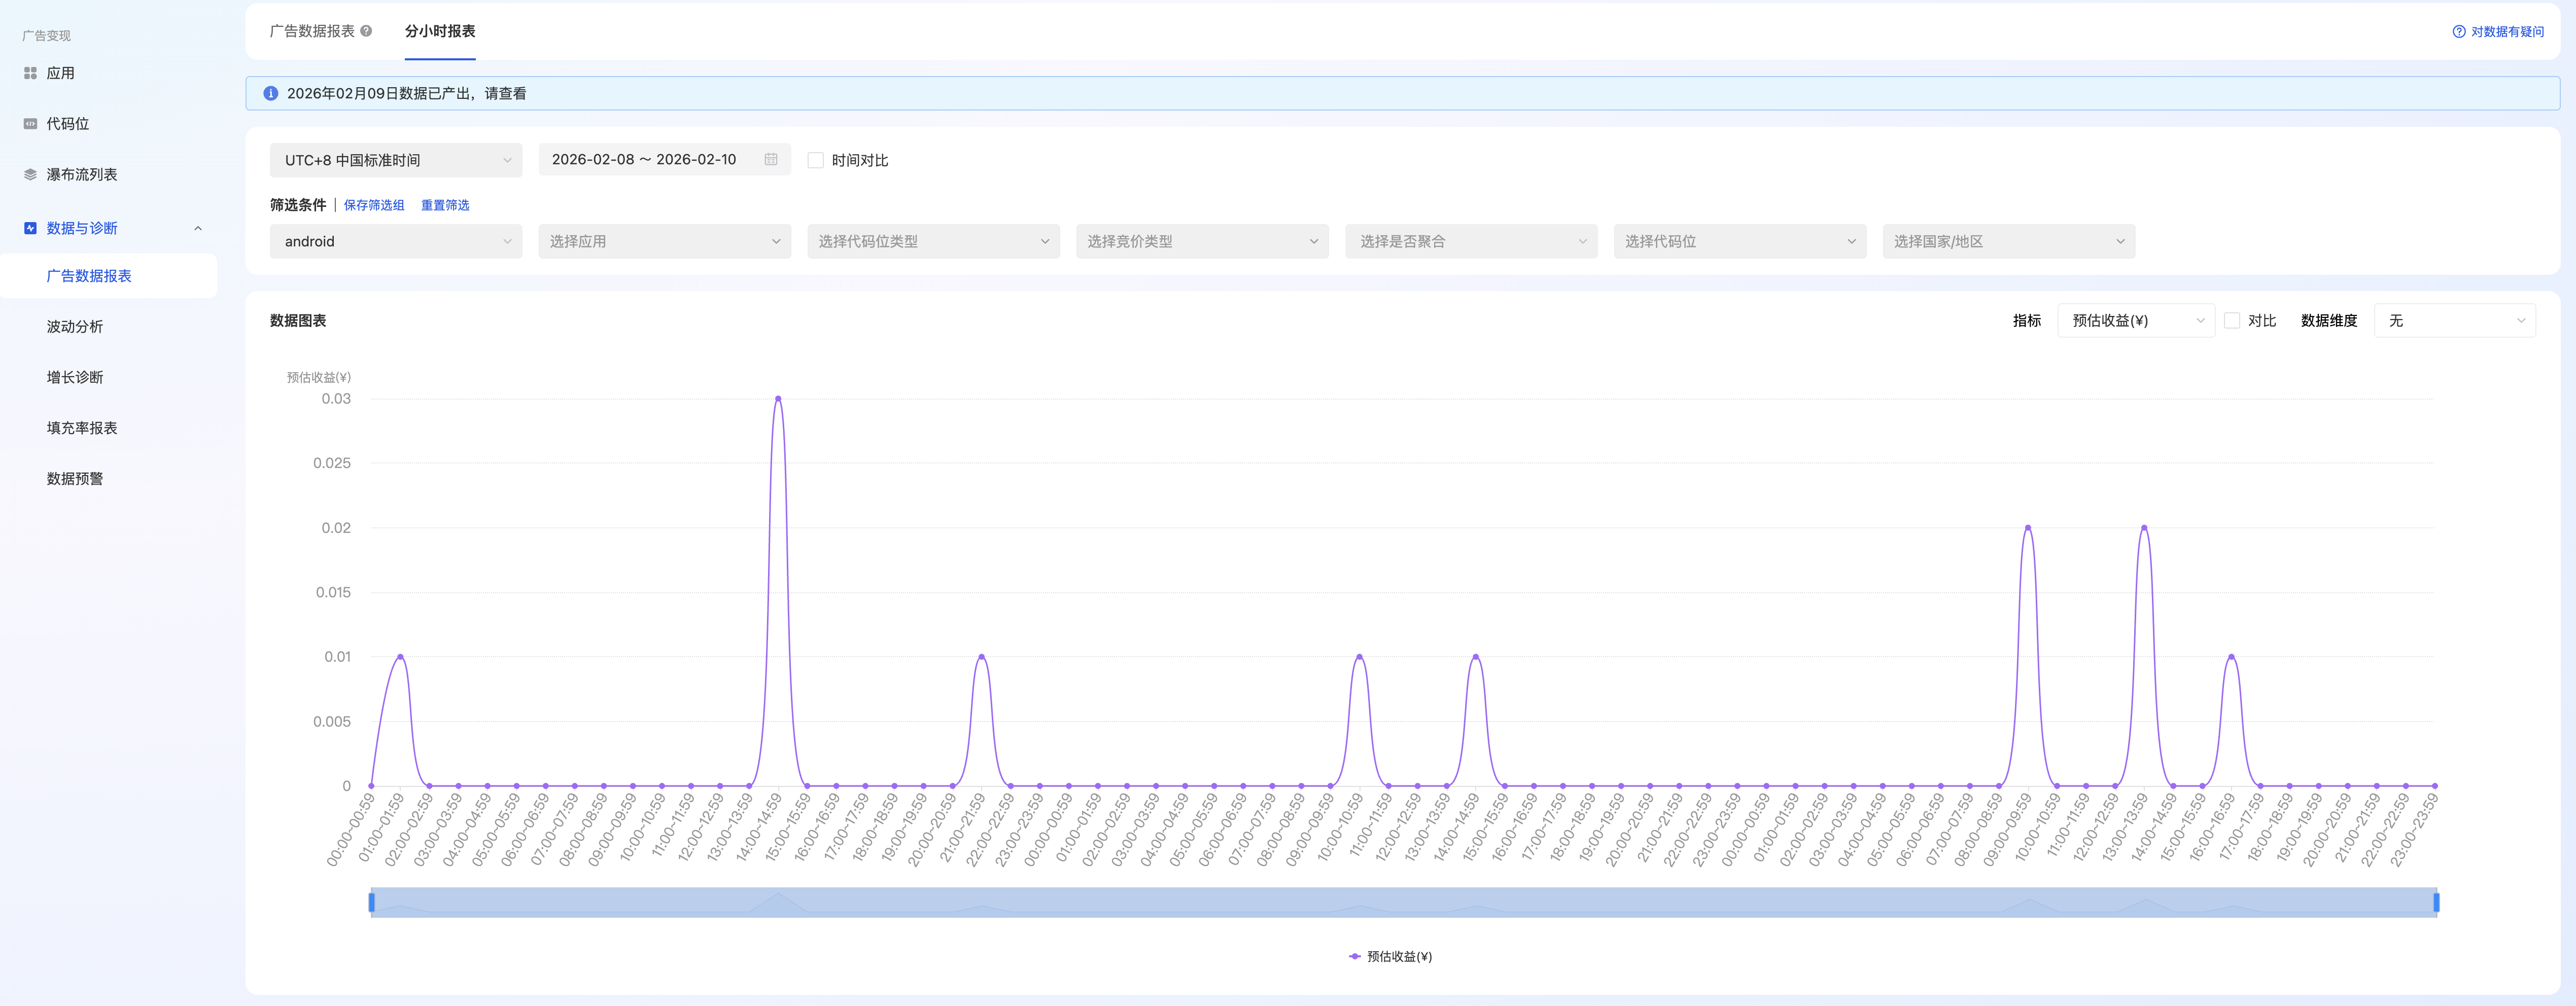Open 波动分析 in the sidebar menu
Image resolution: width=2576 pixels, height=1006 pixels.
[x=75, y=327]
